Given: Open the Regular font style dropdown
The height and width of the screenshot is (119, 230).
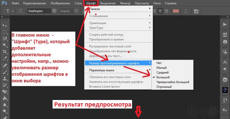Looking at the screenshot, I should pos(76,11).
